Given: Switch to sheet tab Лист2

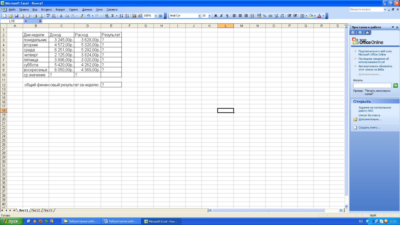Looking at the screenshot, I should click(35, 210).
